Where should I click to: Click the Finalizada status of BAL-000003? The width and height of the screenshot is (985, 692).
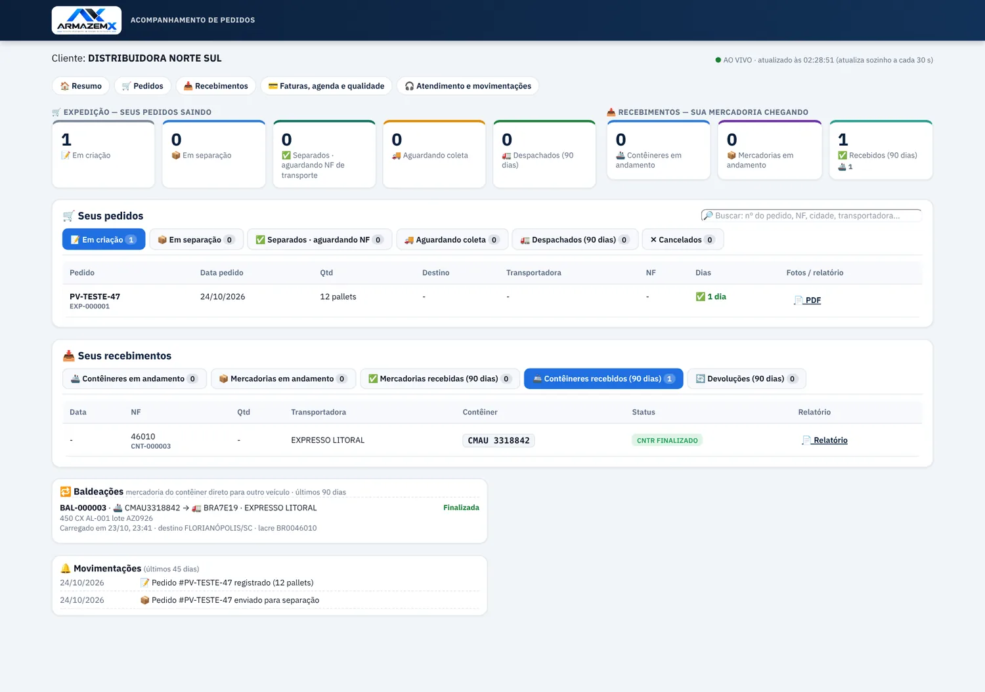(x=461, y=508)
